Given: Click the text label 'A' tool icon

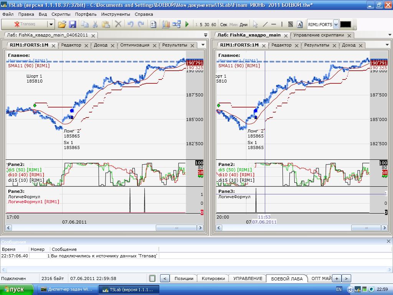Looking at the screenshot, I should 301,24.
